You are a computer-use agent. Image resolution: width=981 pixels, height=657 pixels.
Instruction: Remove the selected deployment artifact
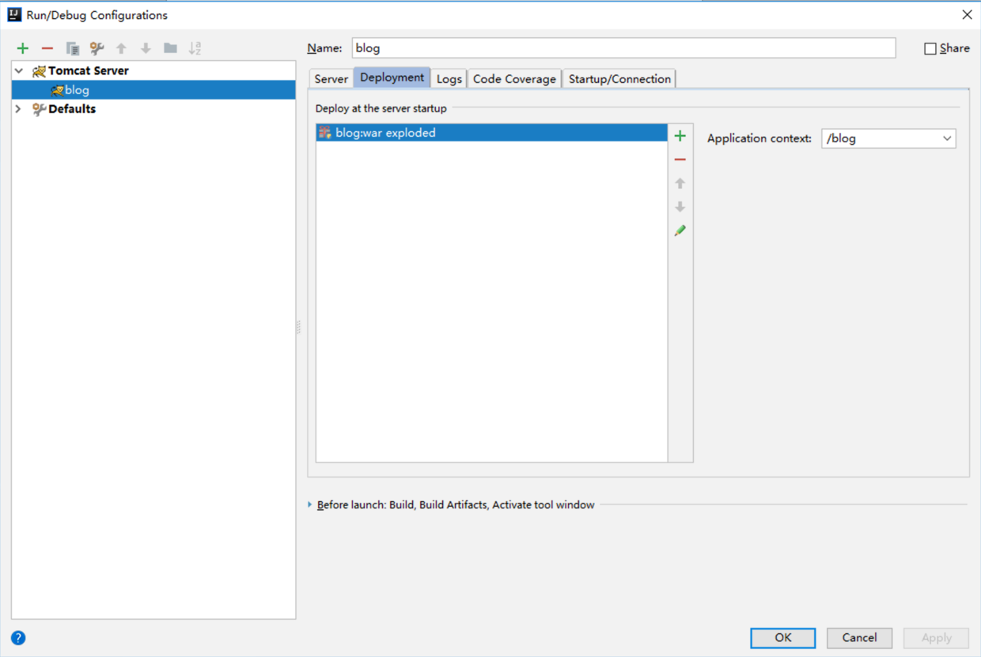click(680, 160)
